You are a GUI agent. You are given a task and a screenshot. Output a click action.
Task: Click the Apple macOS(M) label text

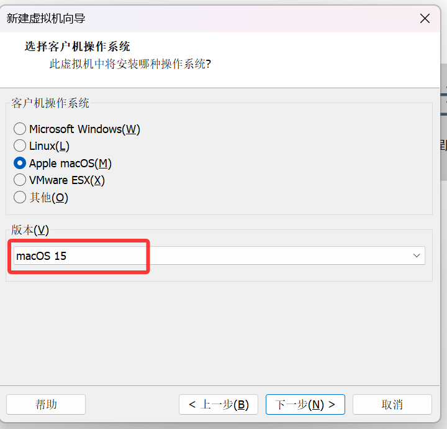pos(70,164)
